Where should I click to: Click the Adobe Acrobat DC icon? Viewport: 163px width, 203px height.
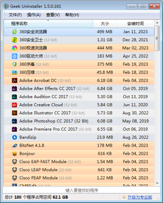pos(14,81)
